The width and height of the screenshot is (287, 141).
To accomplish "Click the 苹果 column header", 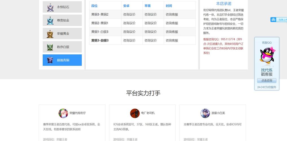I will pos(148,6).
